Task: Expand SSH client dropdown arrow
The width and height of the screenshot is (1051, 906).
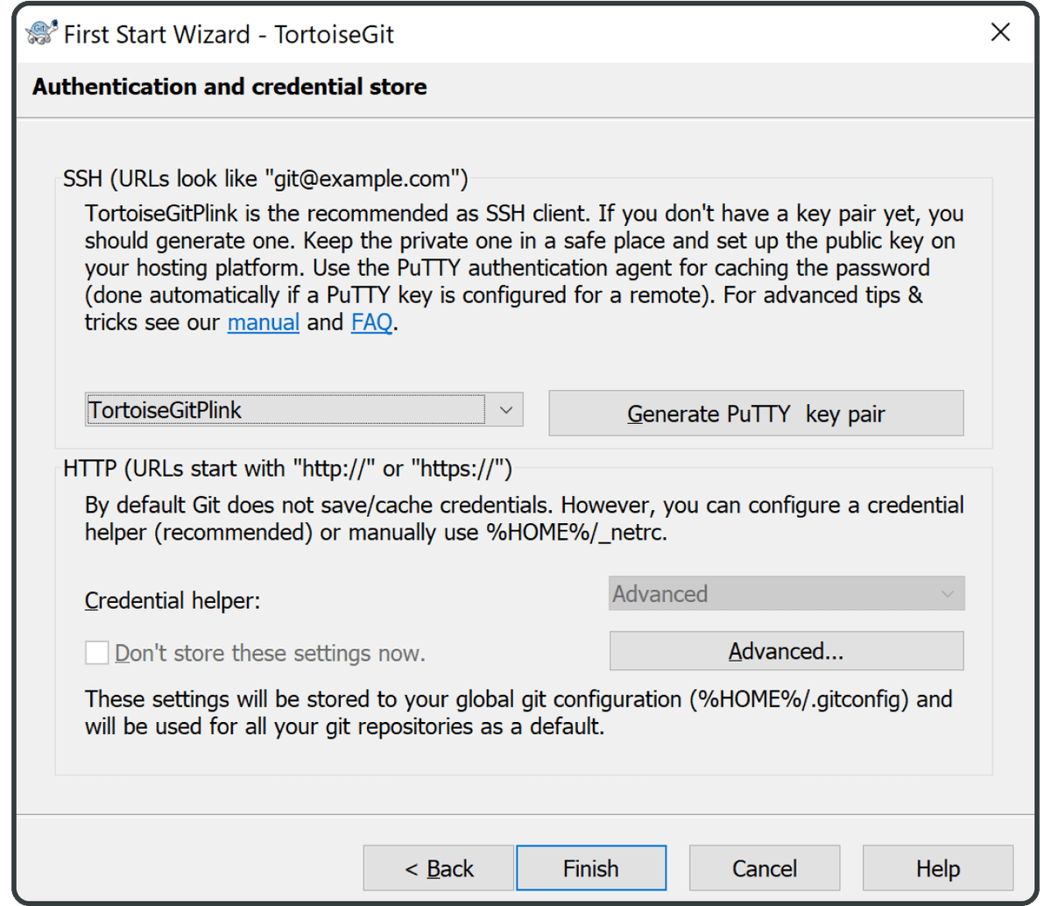Action: point(505,410)
